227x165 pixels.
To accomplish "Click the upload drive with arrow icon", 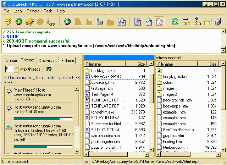I will (100, 22).
